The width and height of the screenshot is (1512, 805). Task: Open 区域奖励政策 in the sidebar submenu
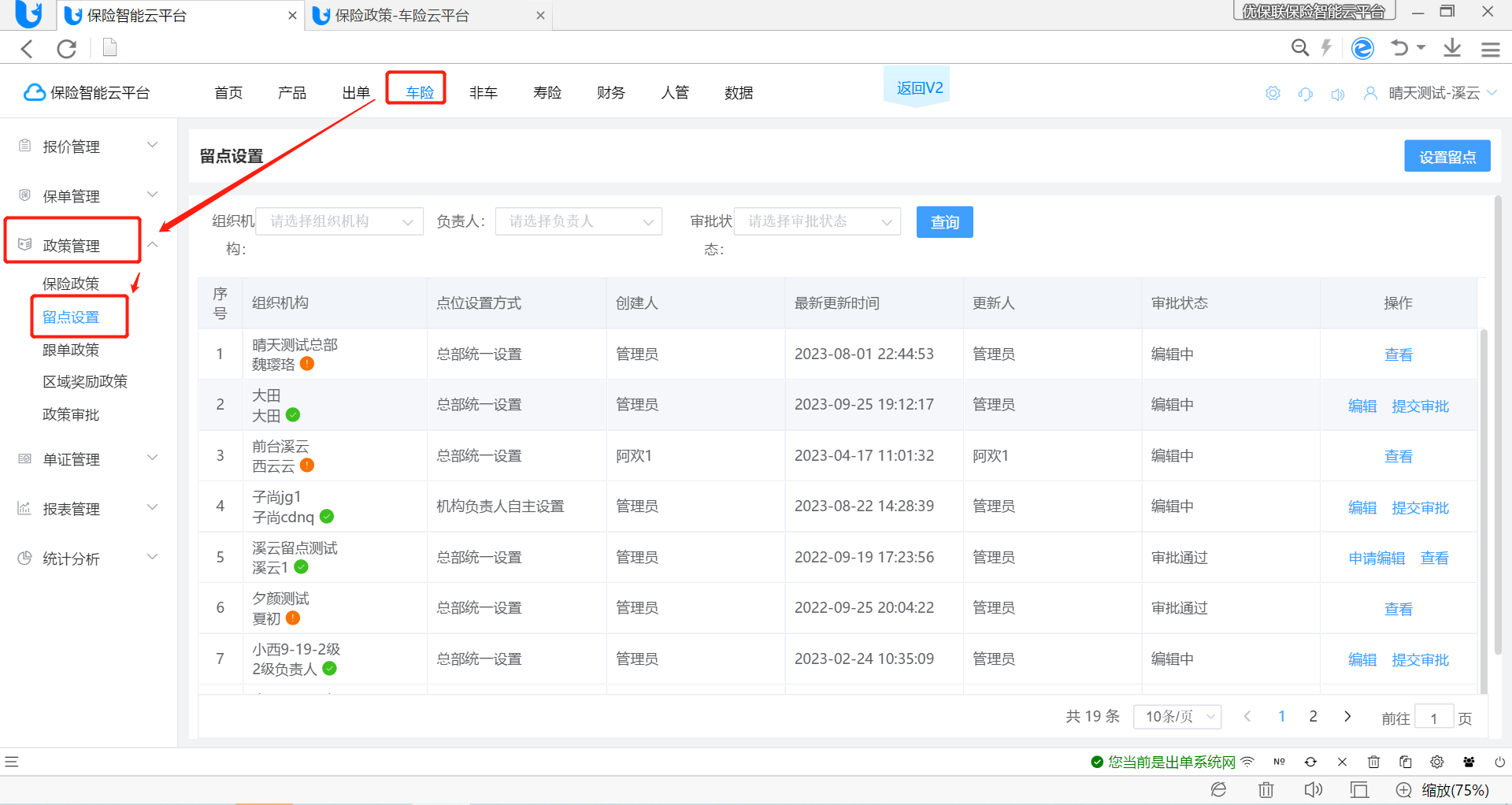(x=85, y=381)
